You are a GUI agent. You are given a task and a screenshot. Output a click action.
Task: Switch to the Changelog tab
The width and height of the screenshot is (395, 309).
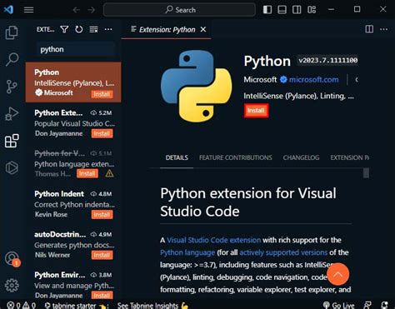click(x=301, y=157)
